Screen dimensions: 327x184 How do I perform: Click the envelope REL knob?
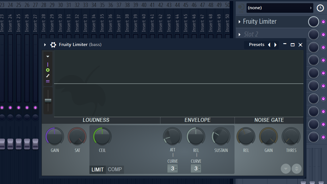point(196,137)
